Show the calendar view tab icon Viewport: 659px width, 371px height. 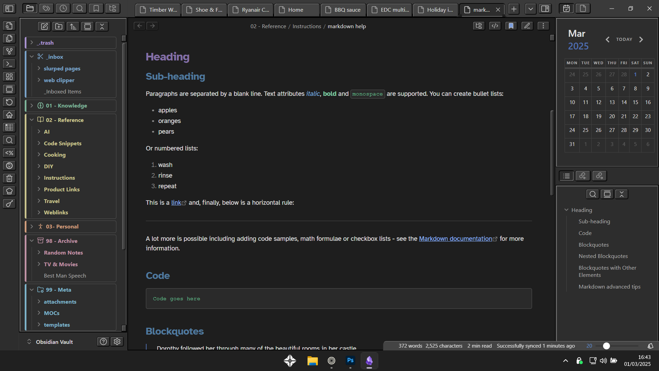(x=567, y=9)
